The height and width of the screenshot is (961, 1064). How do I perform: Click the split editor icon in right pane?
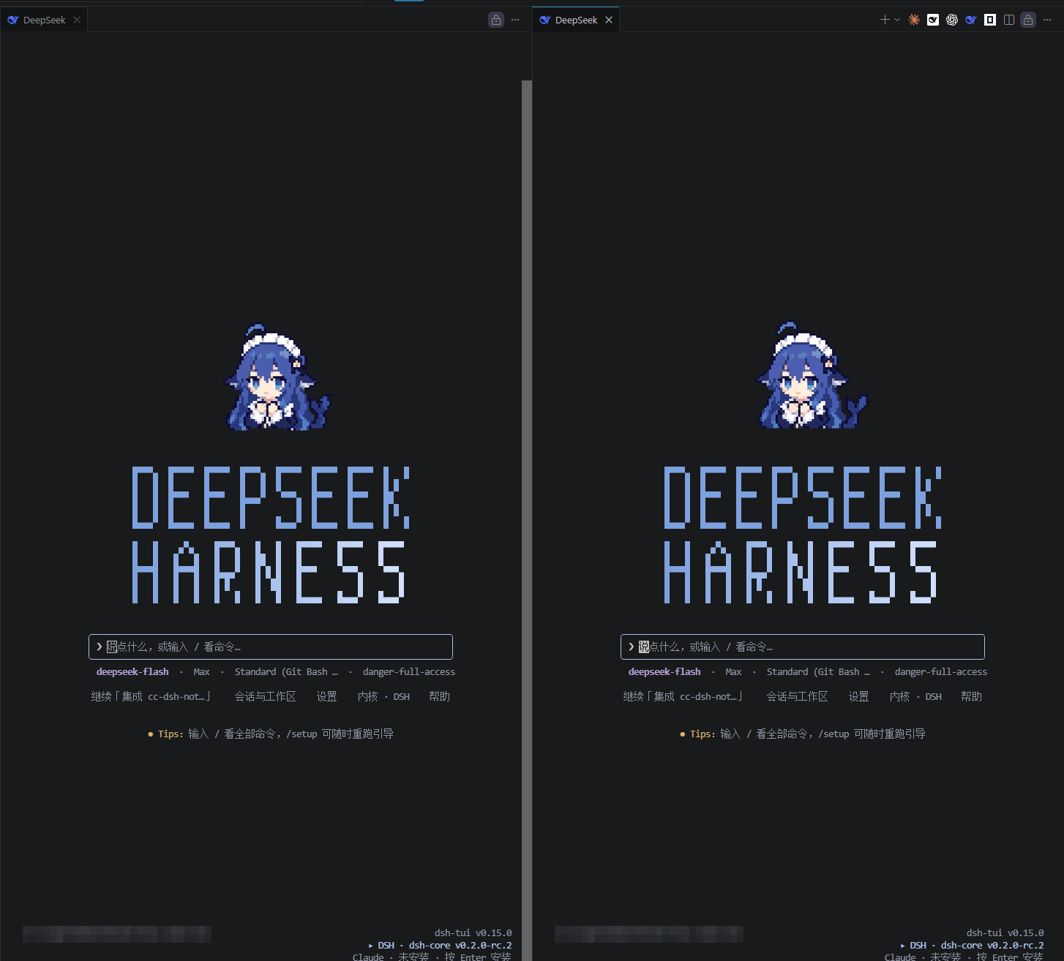pos(1009,20)
